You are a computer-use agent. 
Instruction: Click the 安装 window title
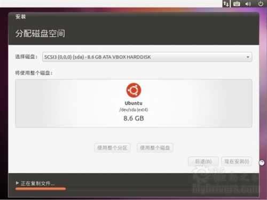20,17
